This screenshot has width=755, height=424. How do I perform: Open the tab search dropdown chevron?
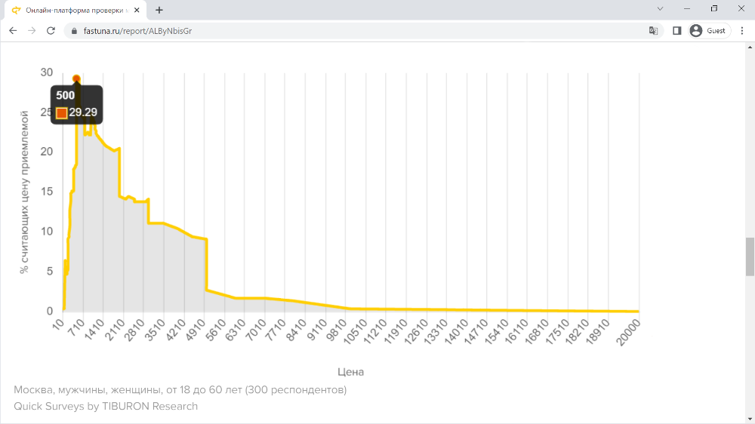(660, 8)
